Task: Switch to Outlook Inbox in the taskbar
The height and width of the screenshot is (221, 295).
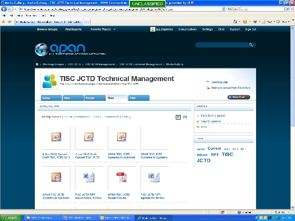Action: pyautogui.click(x=116, y=218)
